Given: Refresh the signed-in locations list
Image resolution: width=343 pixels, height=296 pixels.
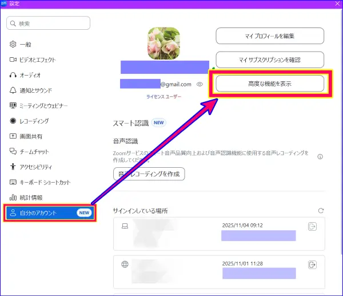Looking at the screenshot, I should (x=321, y=211).
